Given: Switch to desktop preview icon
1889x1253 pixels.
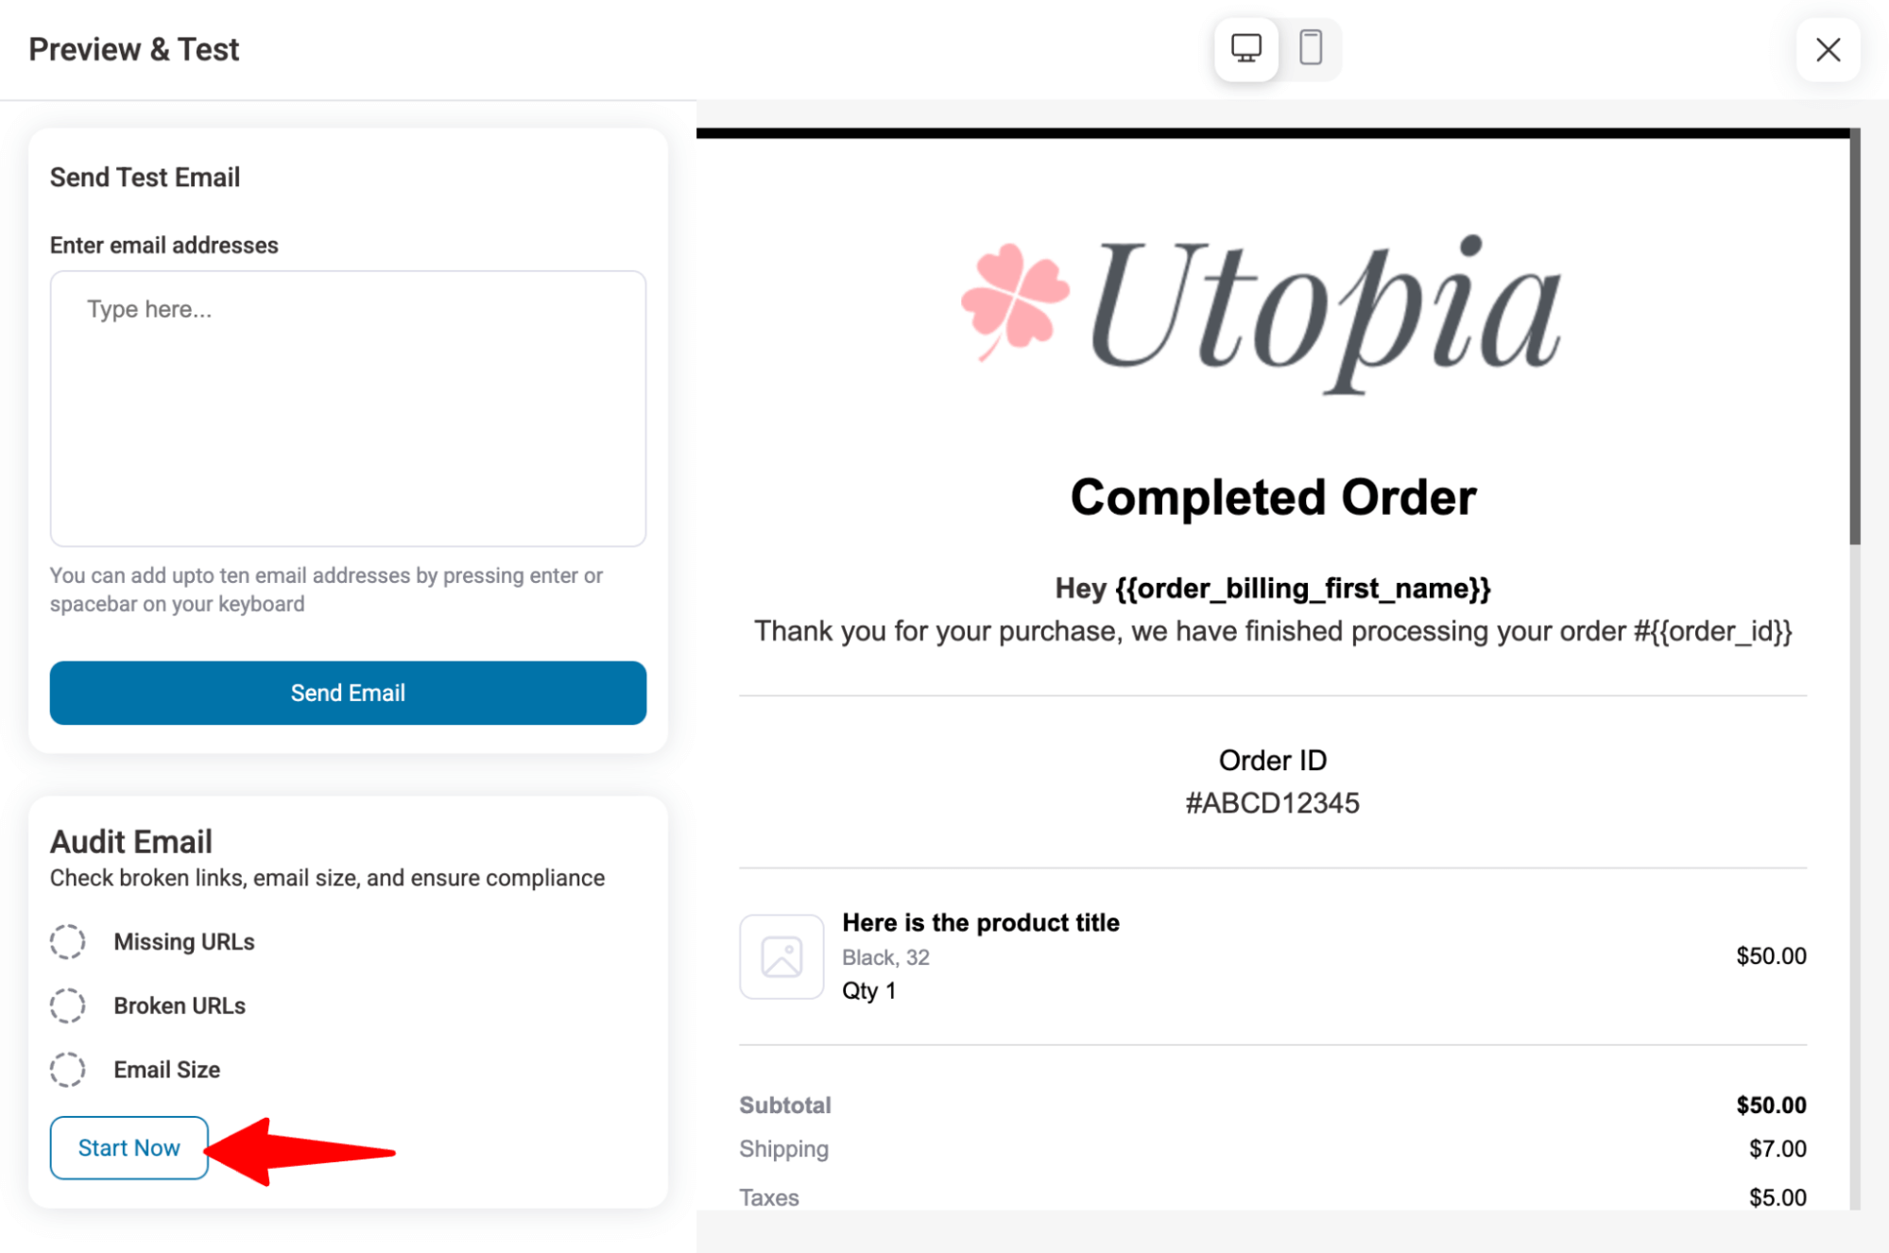Looking at the screenshot, I should pyautogui.click(x=1245, y=48).
